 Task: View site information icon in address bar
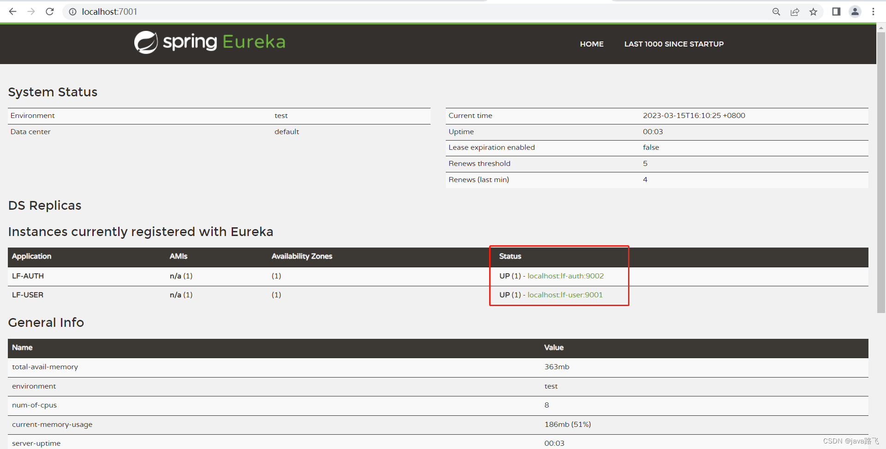coord(72,12)
